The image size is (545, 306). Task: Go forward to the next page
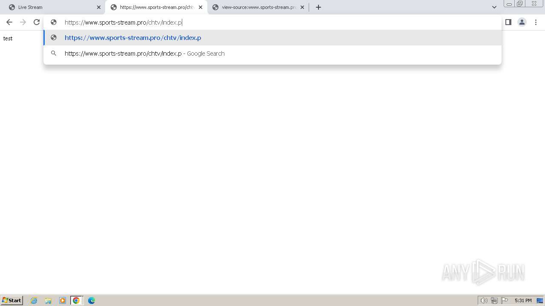coord(23,22)
